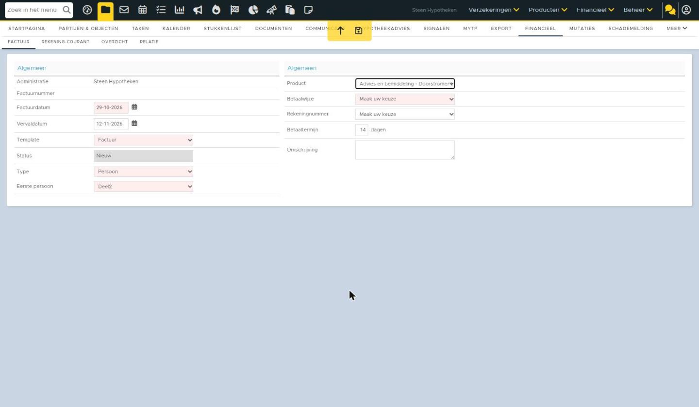Open the pie chart icon

tap(253, 10)
